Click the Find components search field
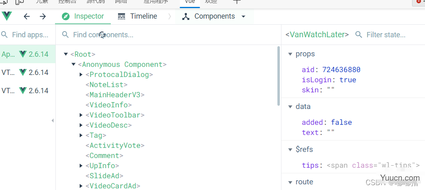 coord(162,35)
